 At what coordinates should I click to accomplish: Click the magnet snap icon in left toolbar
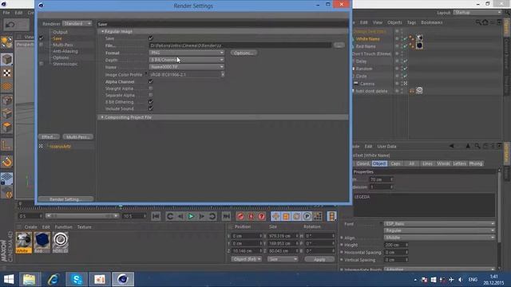[7, 162]
